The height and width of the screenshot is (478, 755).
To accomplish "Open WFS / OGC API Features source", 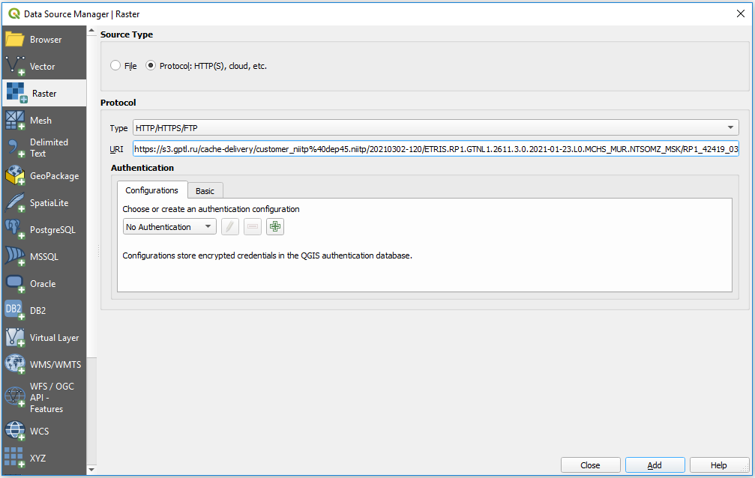I will (44, 397).
